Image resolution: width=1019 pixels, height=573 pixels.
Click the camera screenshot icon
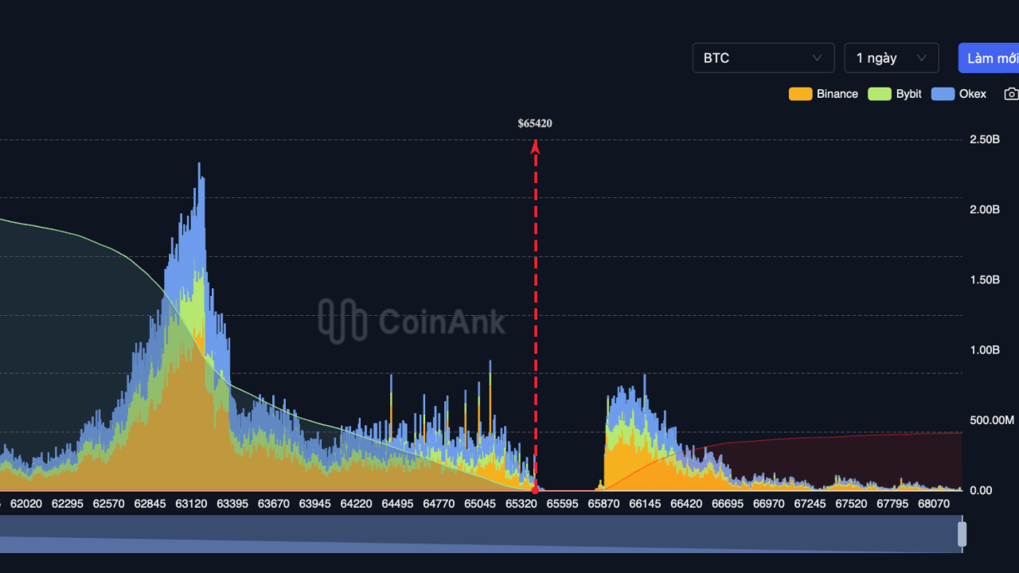click(1013, 93)
